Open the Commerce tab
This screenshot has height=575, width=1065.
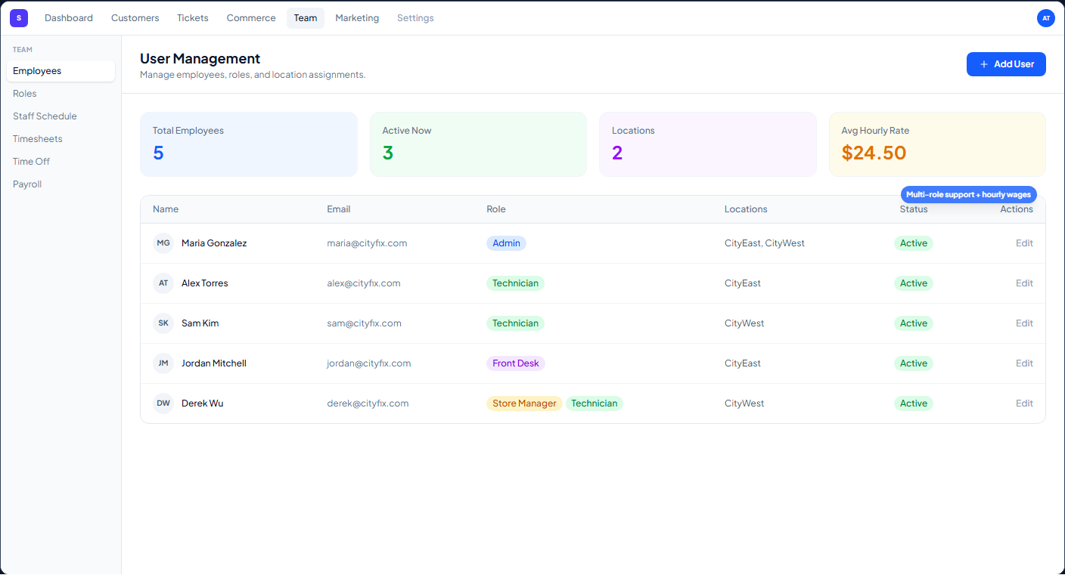pyautogui.click(x=251, y=18)
